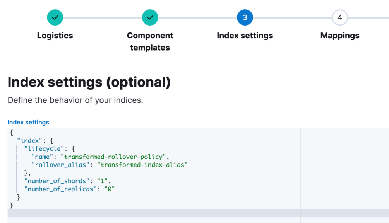Switch to the Mappings step label
Screen dimensions: 389x223
coord(339,35)
